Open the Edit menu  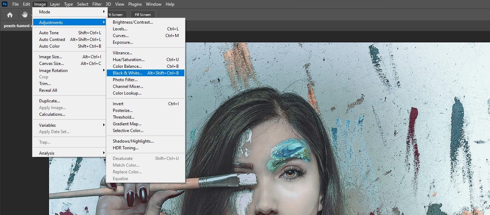(x=26, y=4)
